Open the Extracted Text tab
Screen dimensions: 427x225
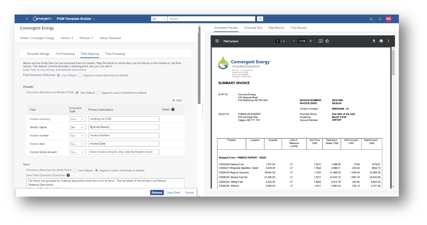click(x=253, y=28)
